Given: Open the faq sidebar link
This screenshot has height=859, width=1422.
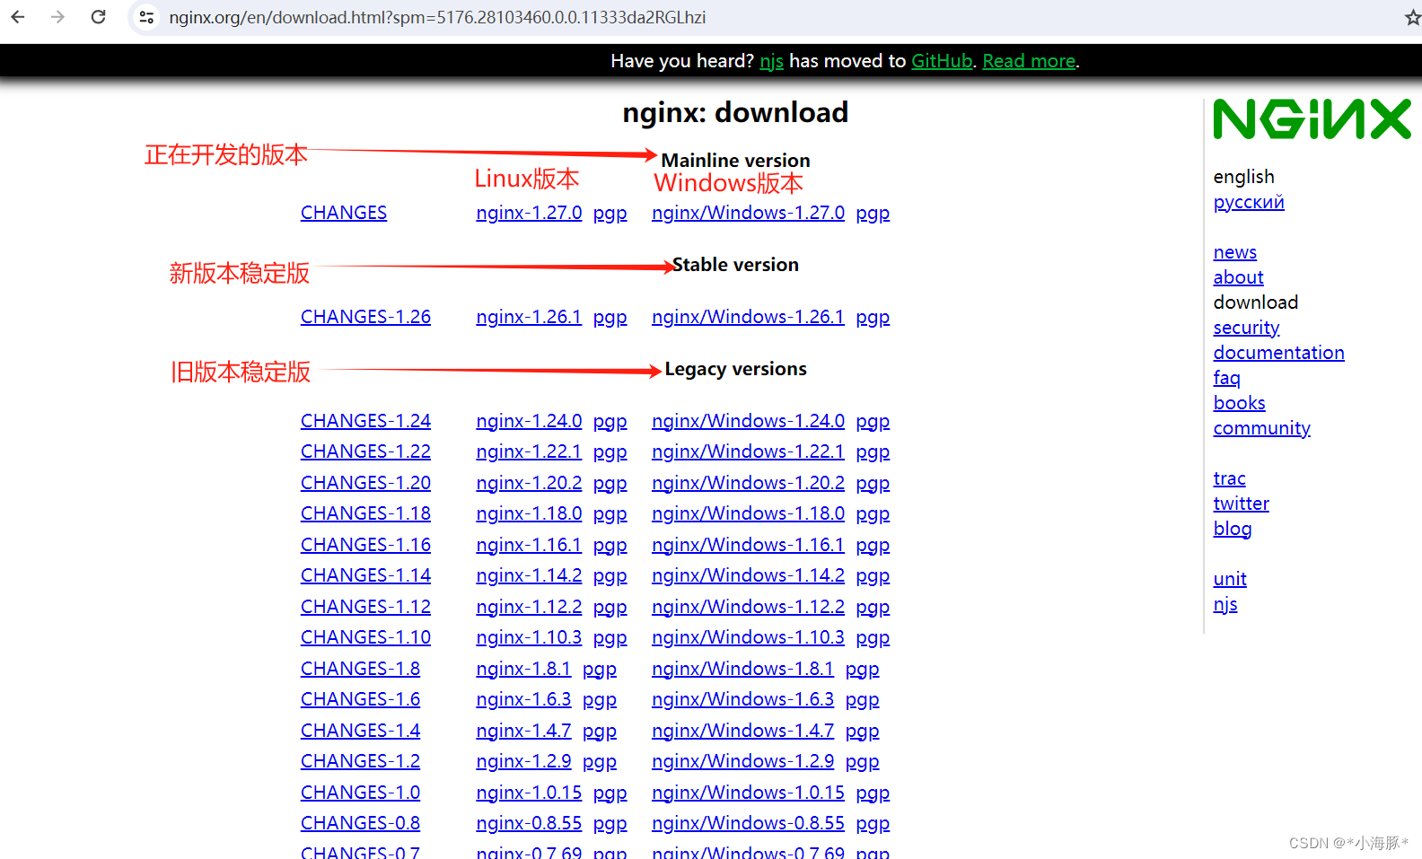Looking at the screenshot, I should 1226,378.
